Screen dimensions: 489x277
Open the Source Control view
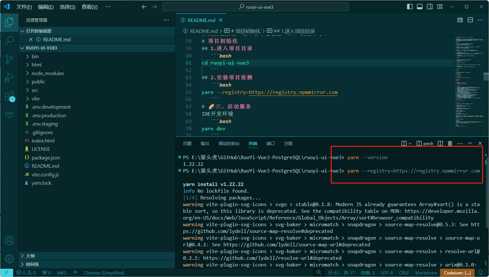click(9, 59)
